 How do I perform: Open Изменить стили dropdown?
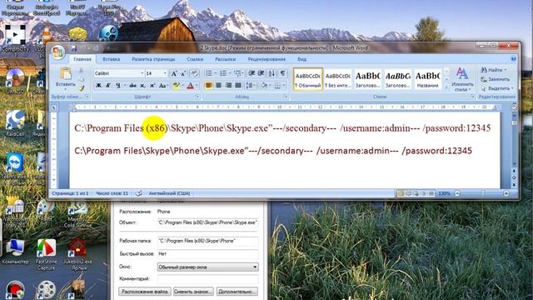pyautogui.click(x=462, y=80)
